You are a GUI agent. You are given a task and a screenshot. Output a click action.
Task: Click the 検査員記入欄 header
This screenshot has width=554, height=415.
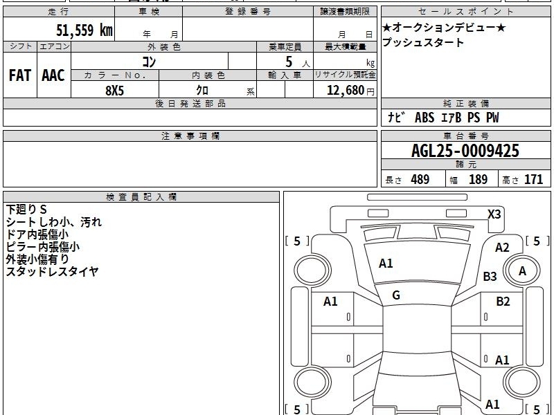141,197
